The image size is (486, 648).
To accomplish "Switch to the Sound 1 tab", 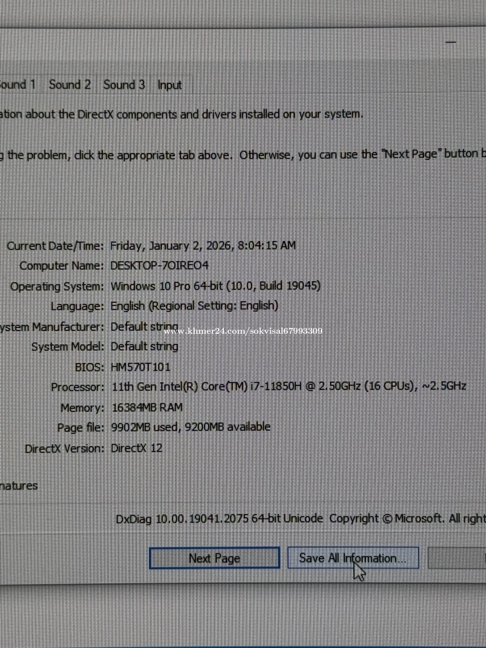I will tap(18, 85).
